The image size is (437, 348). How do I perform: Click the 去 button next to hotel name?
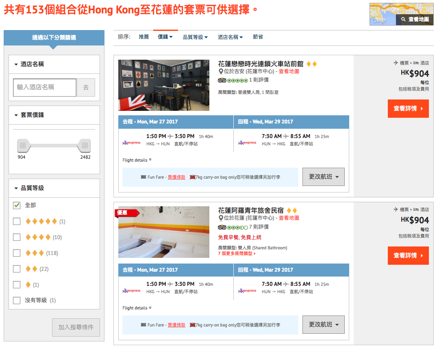tap(86, 87)
